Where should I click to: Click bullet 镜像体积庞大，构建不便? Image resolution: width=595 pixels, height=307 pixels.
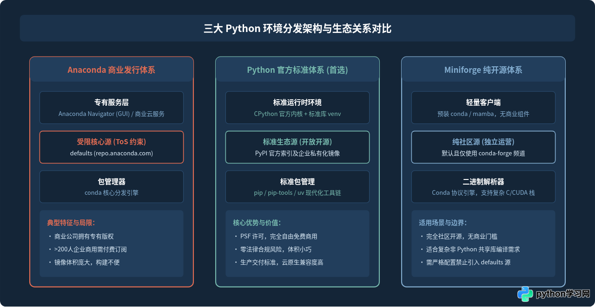coord(87,262)
